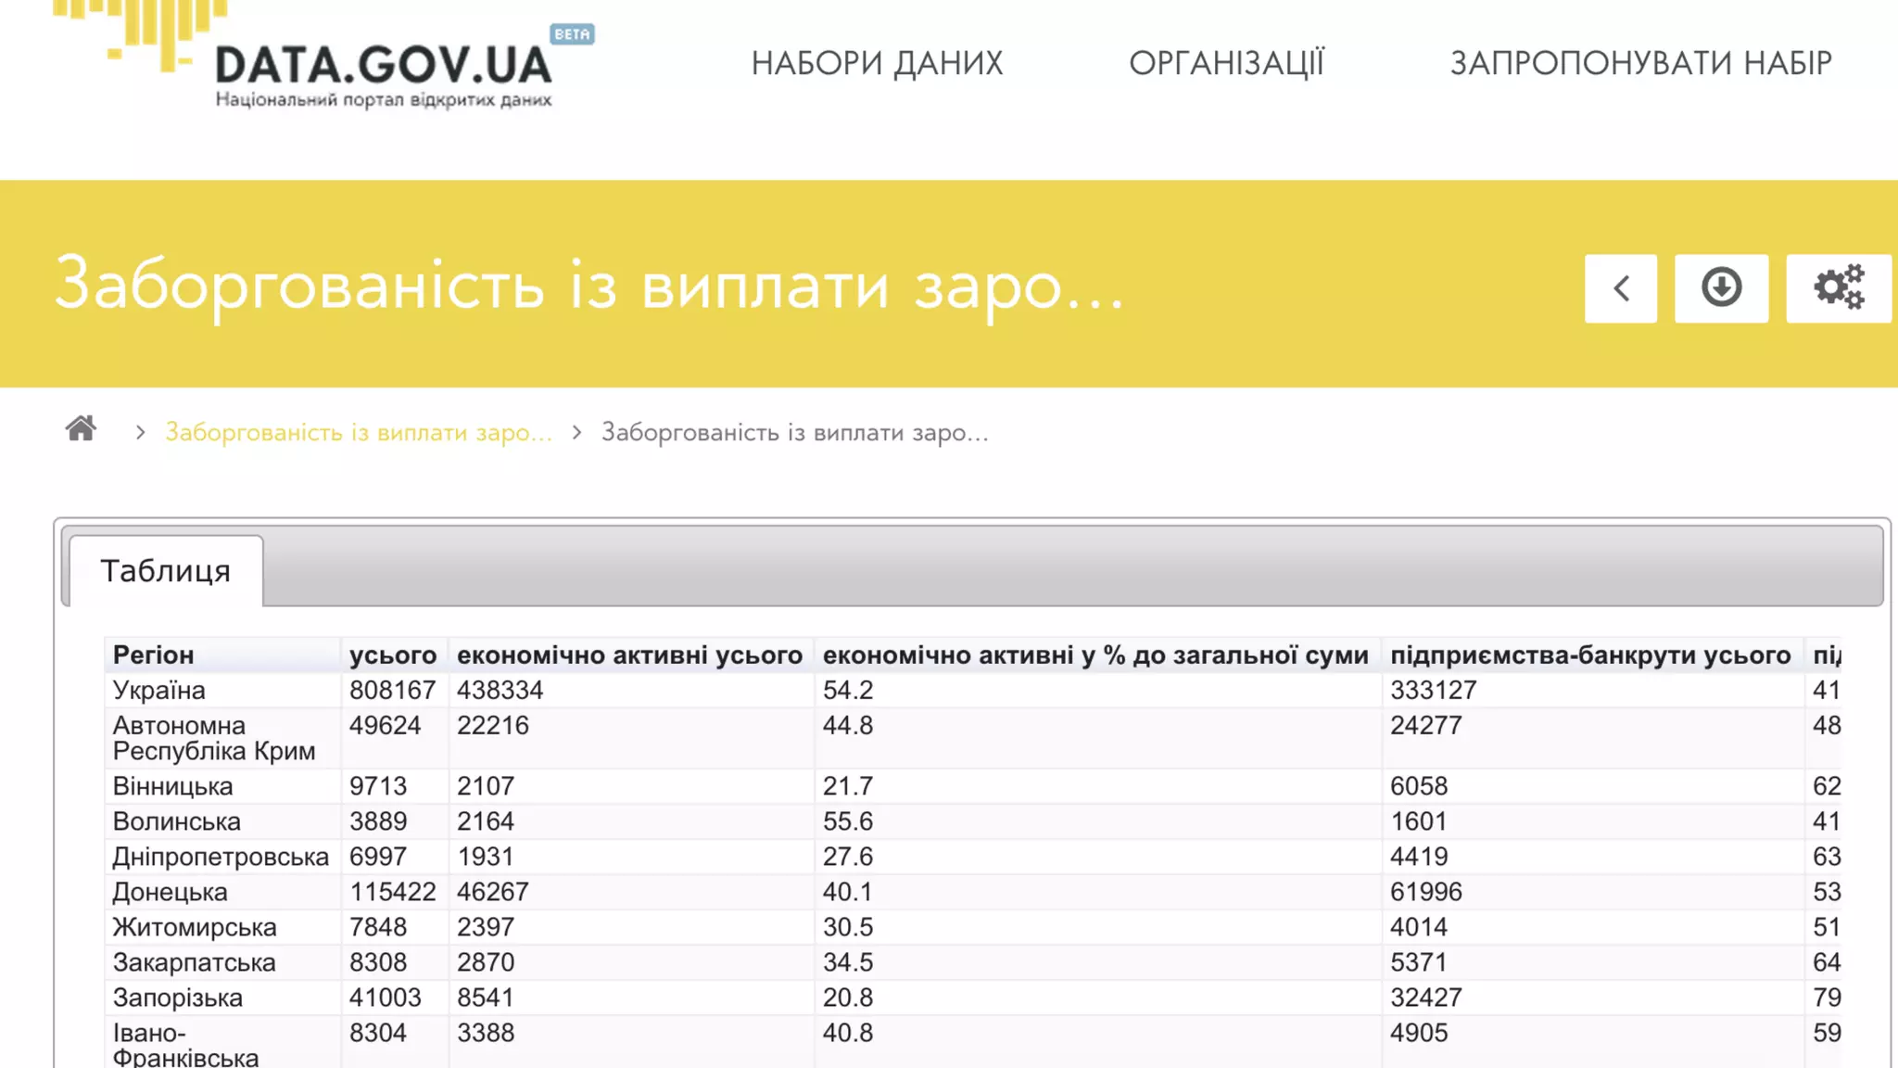Open the gears settings button
Viewport: 1898px width, 1068px height.
pyautogui.click(x=1838, y=287)
